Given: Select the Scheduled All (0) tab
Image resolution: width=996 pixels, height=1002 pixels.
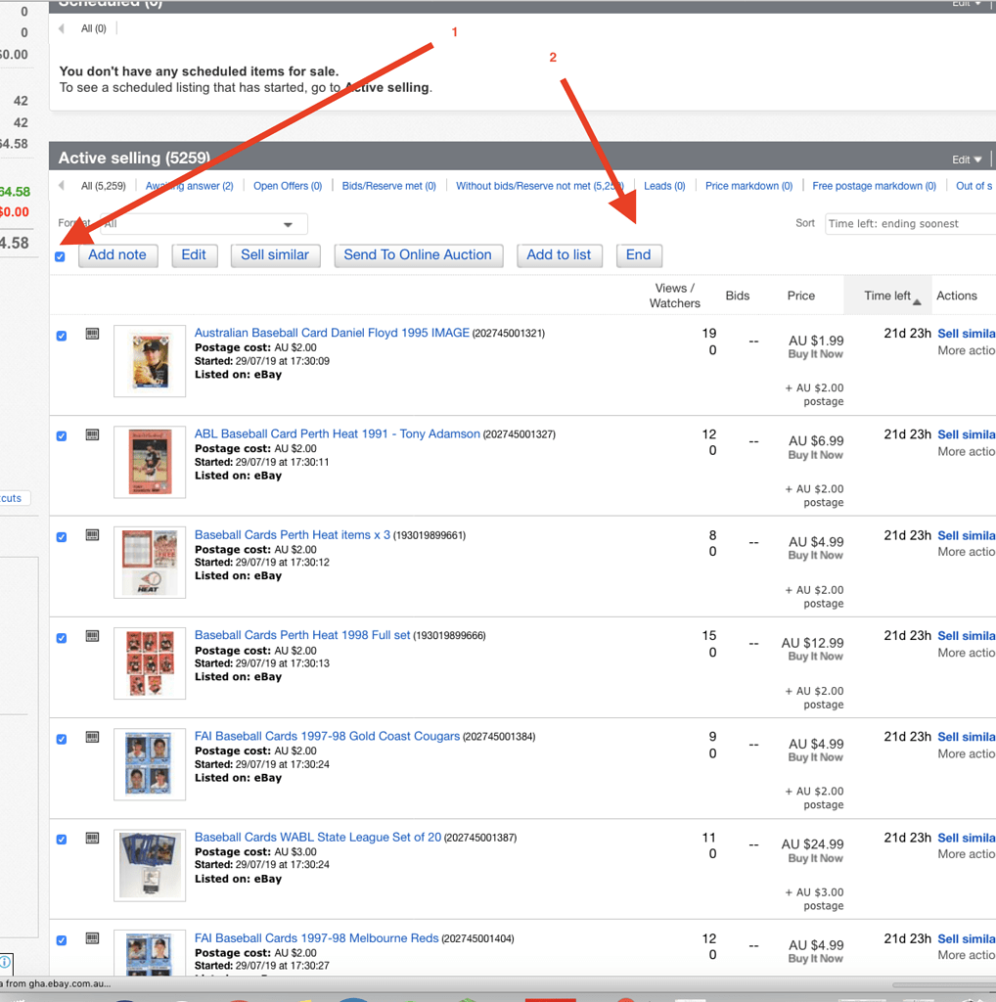Looking at the screenshot, I should point(94,28).
